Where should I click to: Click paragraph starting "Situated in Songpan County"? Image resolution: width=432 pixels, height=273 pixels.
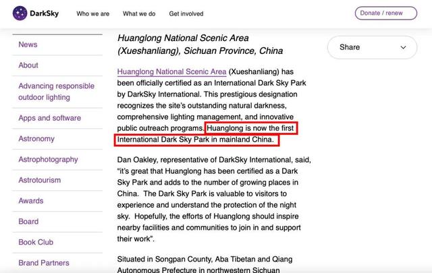click(x=205, y=264)
